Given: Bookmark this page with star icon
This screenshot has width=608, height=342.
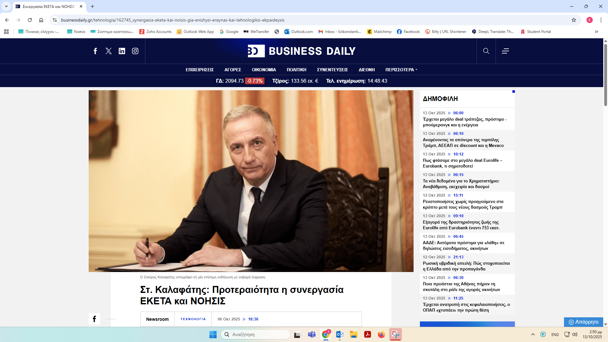Looking at the screenshot, I should (x=574, y=20).
